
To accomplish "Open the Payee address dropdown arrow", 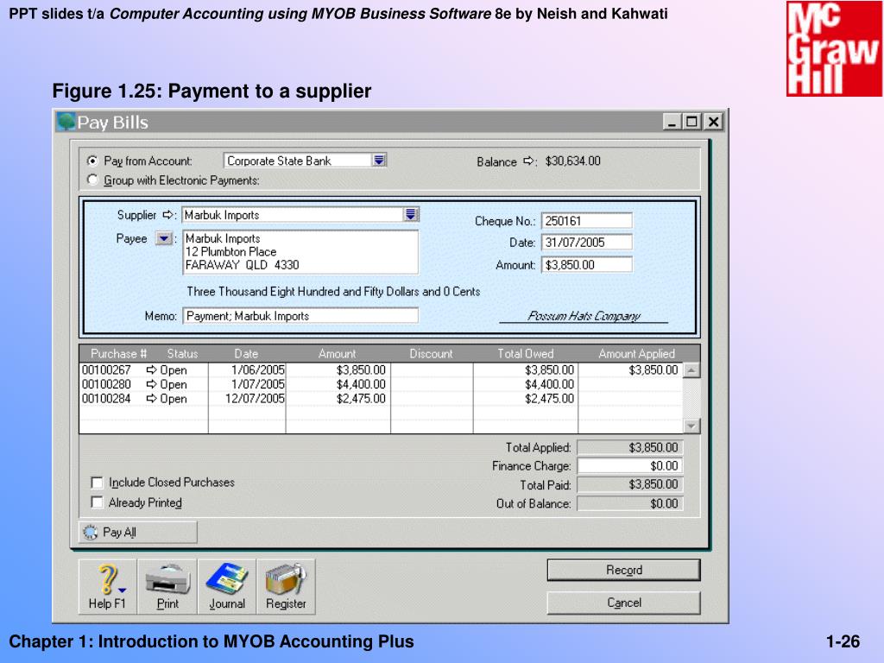I will pyautogui.click(x=163, y=238).
